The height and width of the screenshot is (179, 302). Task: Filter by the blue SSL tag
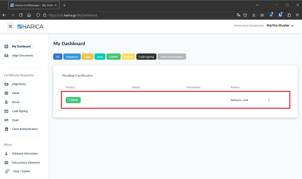coord(58,57)
